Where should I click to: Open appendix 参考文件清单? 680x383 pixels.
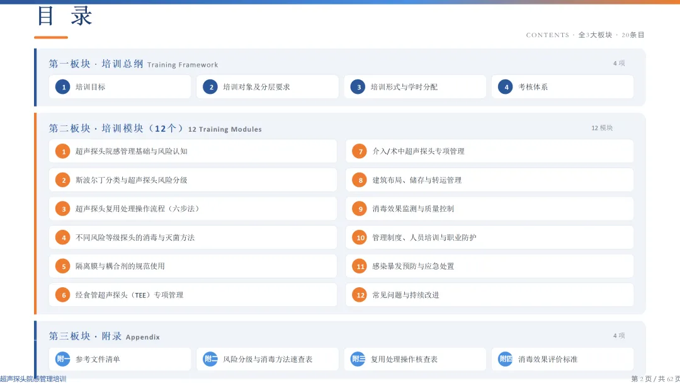point(120,359)
